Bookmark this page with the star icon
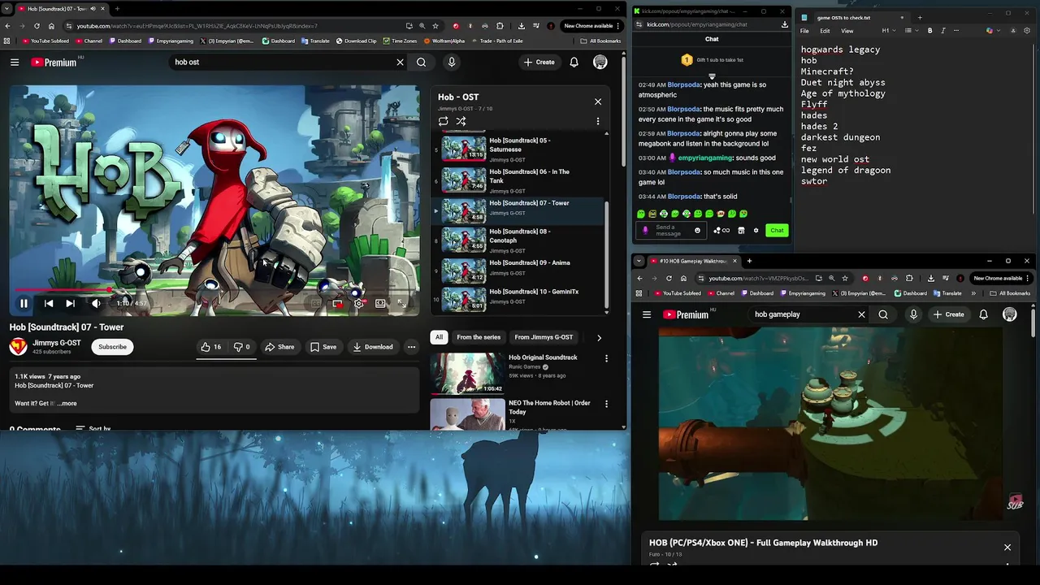 tap(435, 26)
